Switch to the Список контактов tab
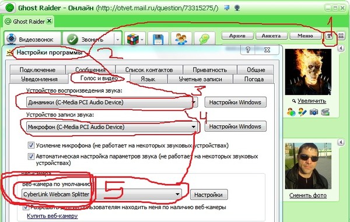This screenshot has width=350, height=222. click(149, 70)
